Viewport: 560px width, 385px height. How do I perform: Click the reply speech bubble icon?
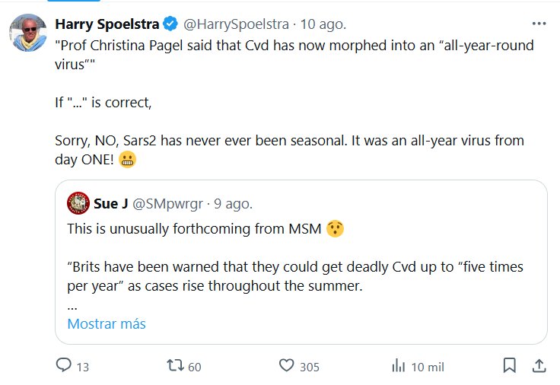coord(64,366)
